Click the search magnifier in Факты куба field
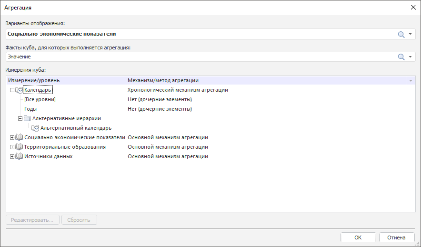 (x=401, y=57)
